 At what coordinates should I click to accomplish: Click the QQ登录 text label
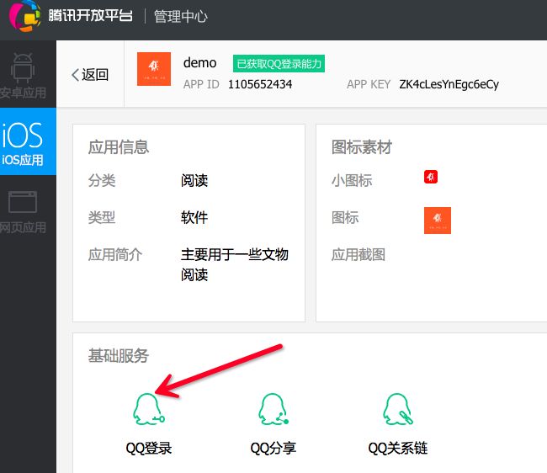coord(149,449)
